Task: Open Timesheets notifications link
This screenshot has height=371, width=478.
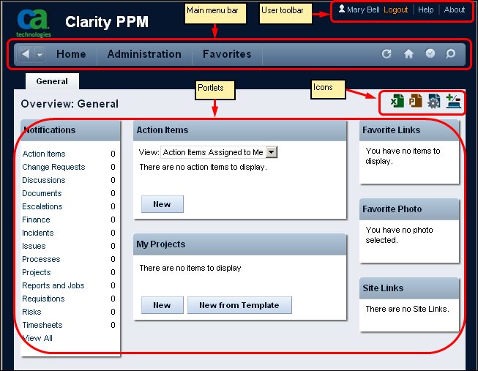Action: 42,325
